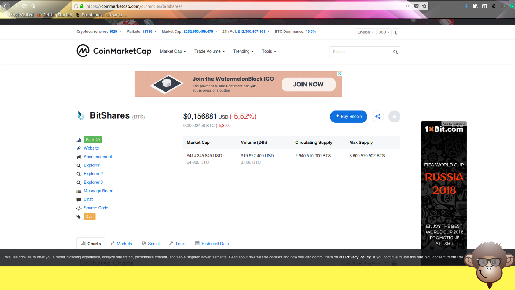
Task: Click the share icon button
Action: point(378,117)
